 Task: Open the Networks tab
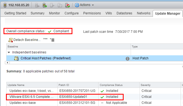[143, 13]
